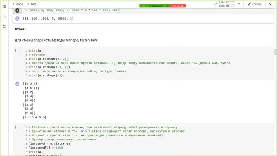Screen dimensions: 277x156
Task: Add a new Text cell
Action: pyautogui.click(x=32, y=4)
